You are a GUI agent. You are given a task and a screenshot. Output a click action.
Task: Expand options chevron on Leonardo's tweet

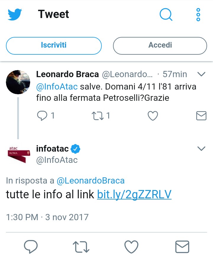201,74
